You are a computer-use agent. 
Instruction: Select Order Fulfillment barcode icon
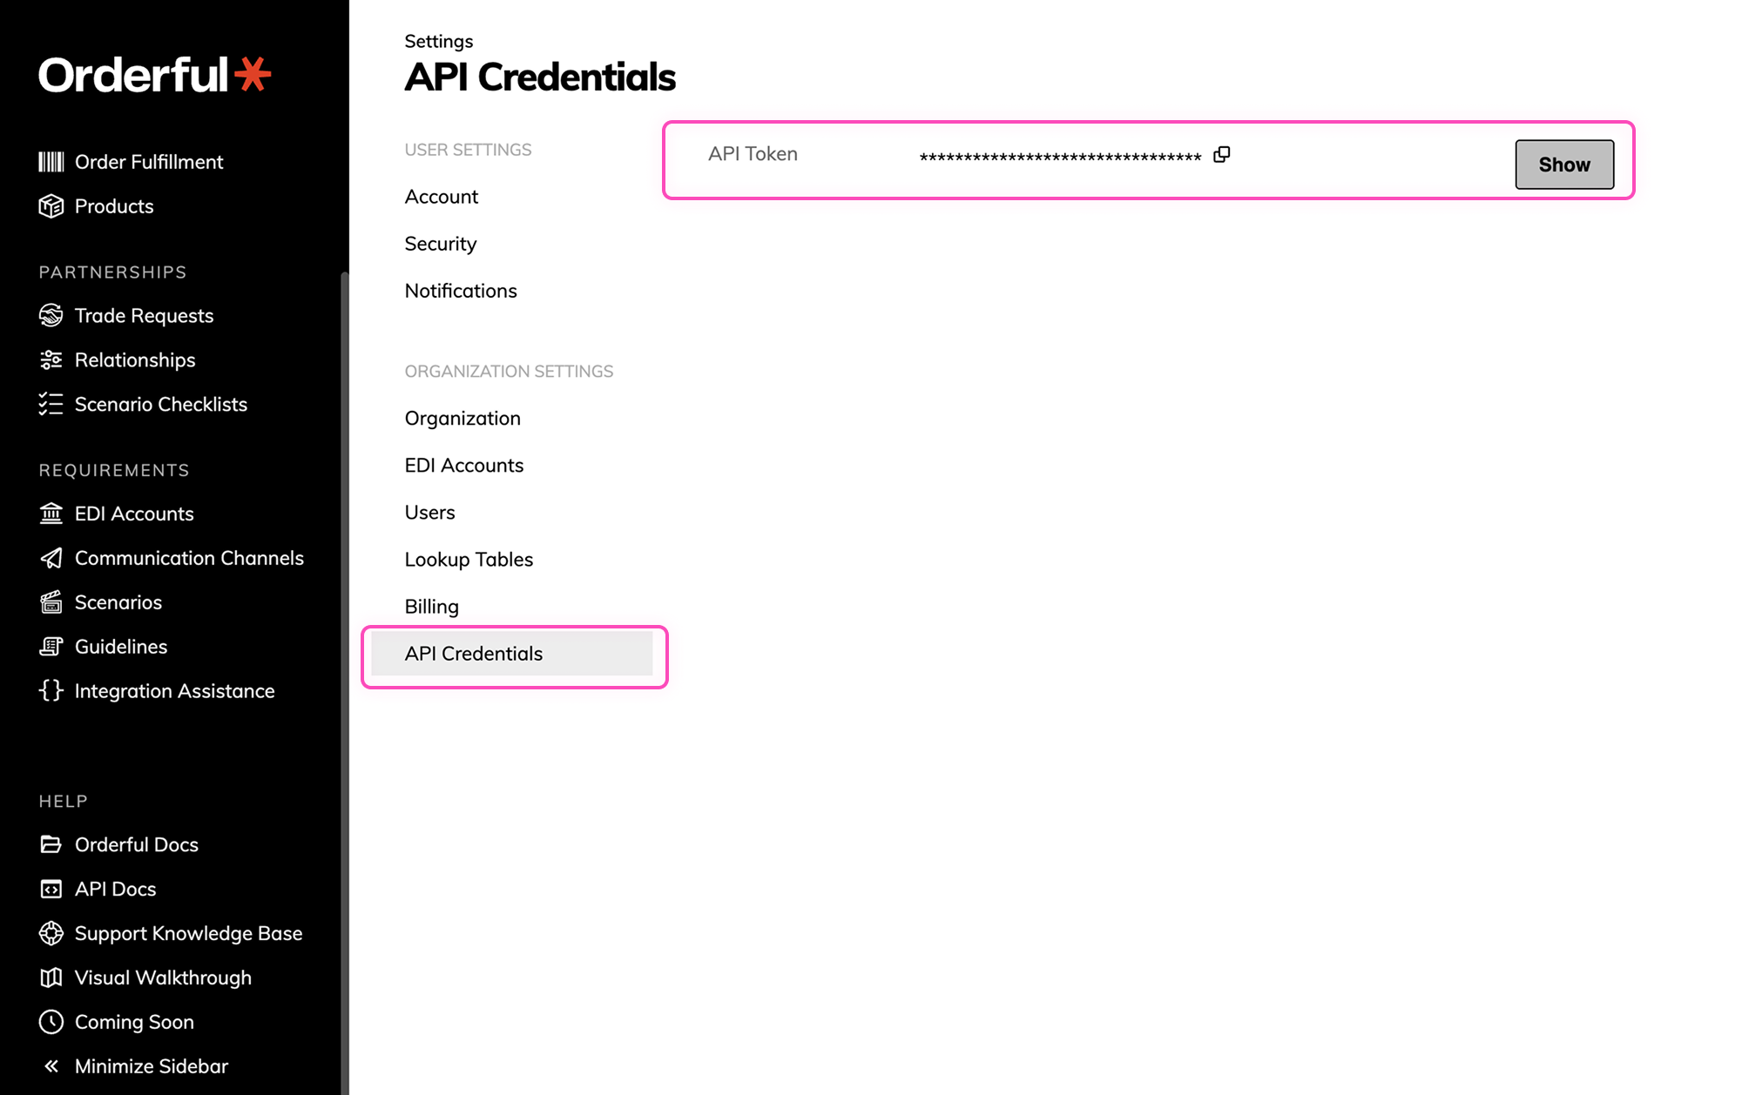coord(52,162)
